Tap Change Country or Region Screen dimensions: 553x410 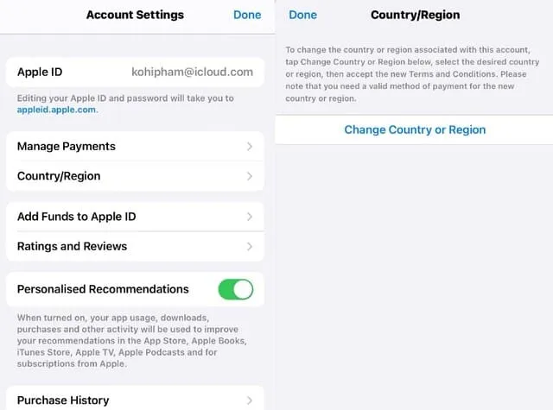415,129
